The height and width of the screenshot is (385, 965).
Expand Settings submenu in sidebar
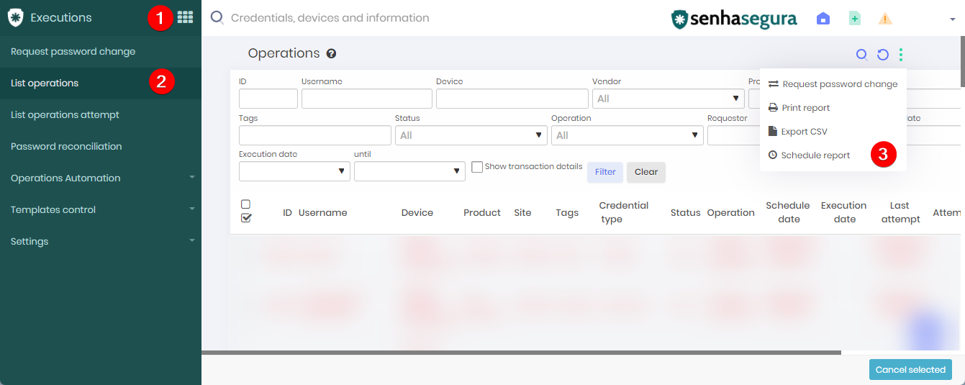(x=101, y=241)
